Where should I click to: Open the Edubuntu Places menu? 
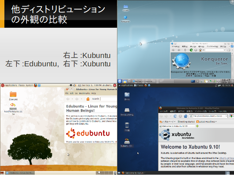pos(21,85)
